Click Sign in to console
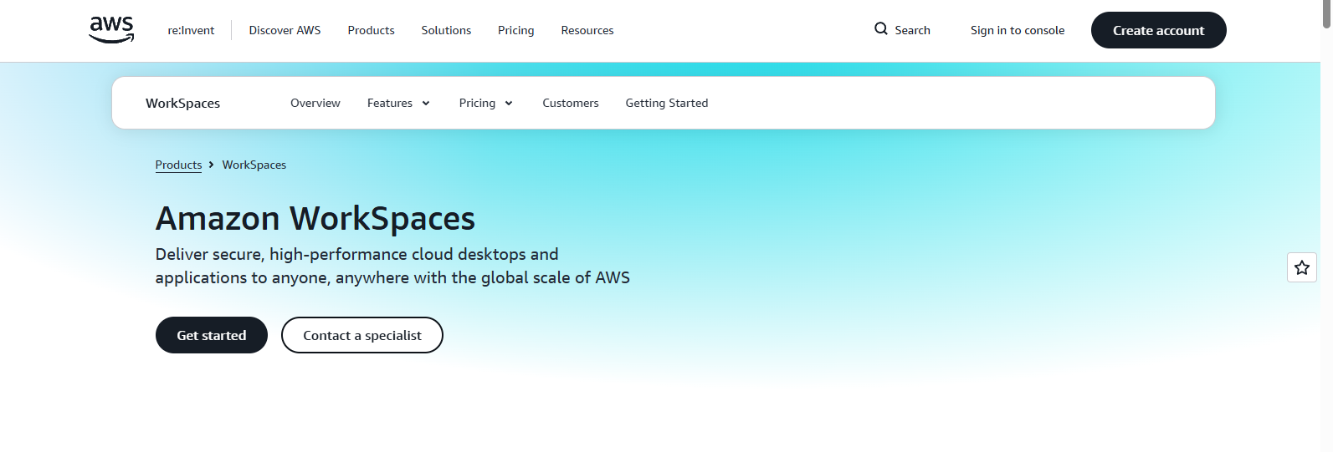The image size is (1333, 452). pos(1018,30)
